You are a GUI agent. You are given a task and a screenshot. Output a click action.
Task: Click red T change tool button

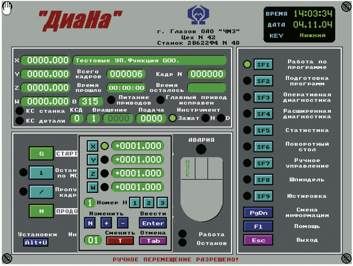coord(120,241)
